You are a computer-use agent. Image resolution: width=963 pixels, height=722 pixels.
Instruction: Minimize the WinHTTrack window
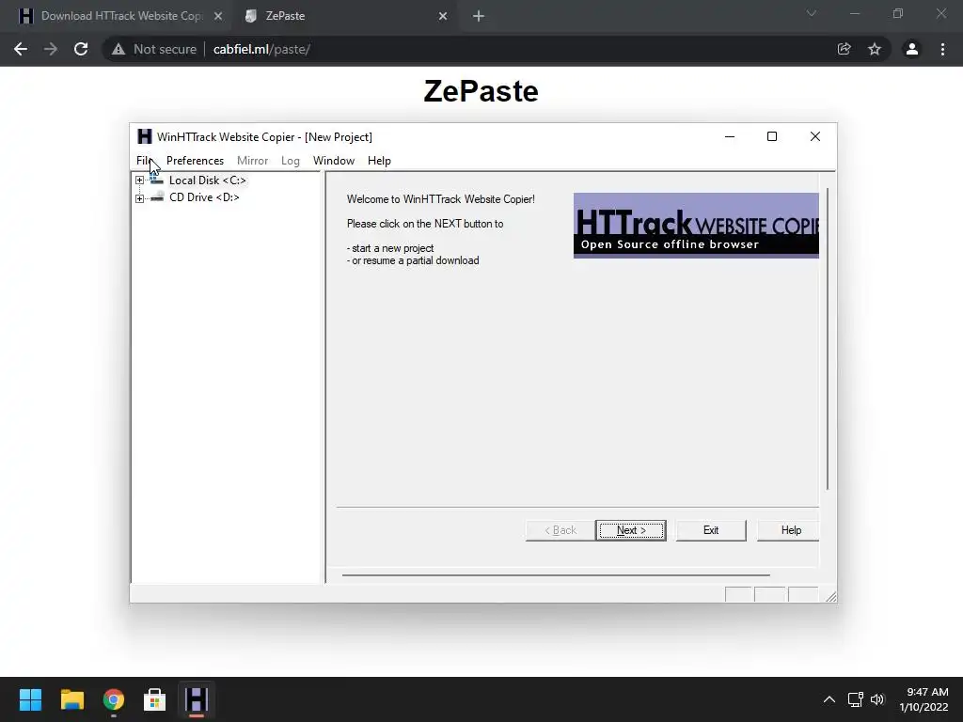tap(730, 136)
